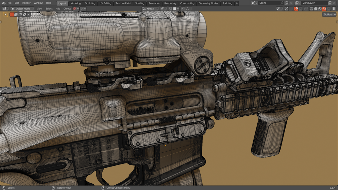Screen dimensions: 338x190
Task: Switch to the Sculpting workspace tab
Action: point(90,3)
